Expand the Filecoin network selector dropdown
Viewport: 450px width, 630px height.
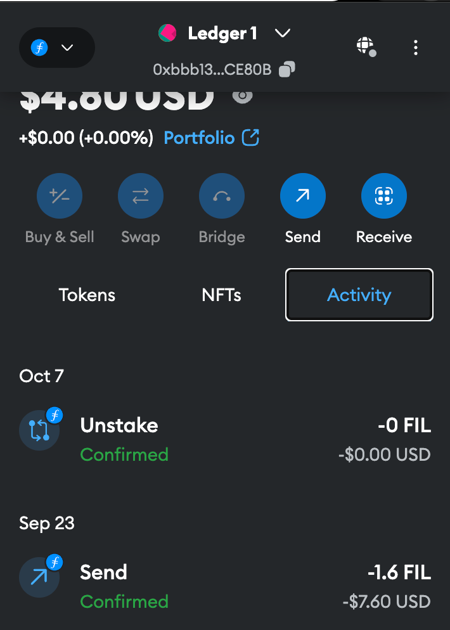click(57, 48)
